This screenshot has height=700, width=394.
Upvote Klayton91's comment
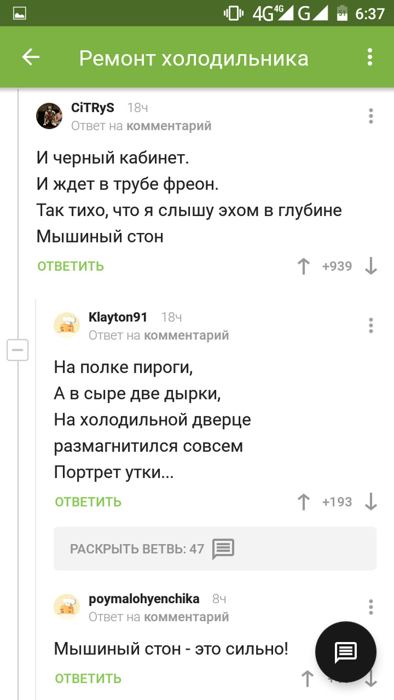click(x=304, y=501)
